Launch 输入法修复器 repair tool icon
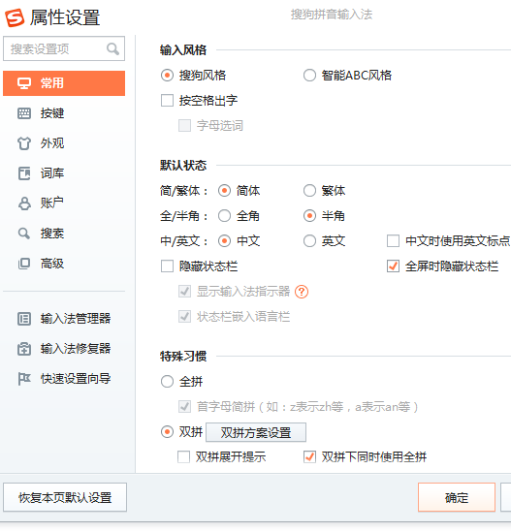The width and height of the screenshot is (511, 532). (24, 349)
